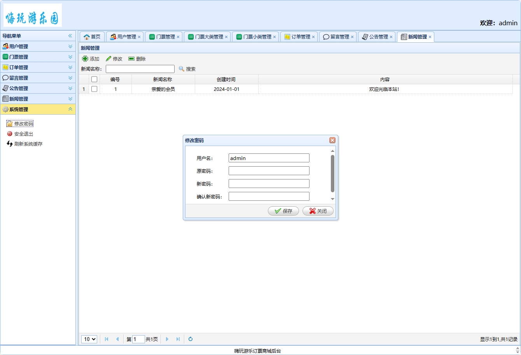Image resolution: width=521 pixels, height=355 pixels.
Task: Click the magnifier search icon beside 新闻名称
Action: (181, 69)
